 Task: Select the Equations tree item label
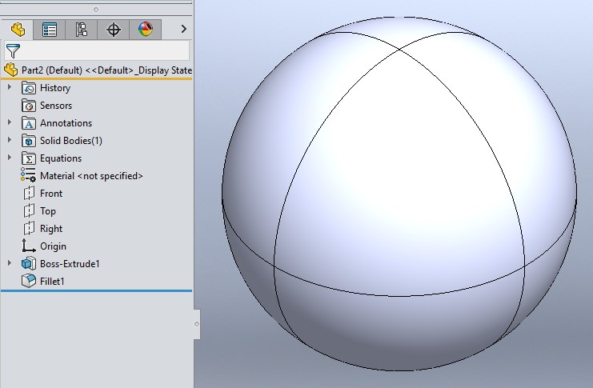pos(61,158)
